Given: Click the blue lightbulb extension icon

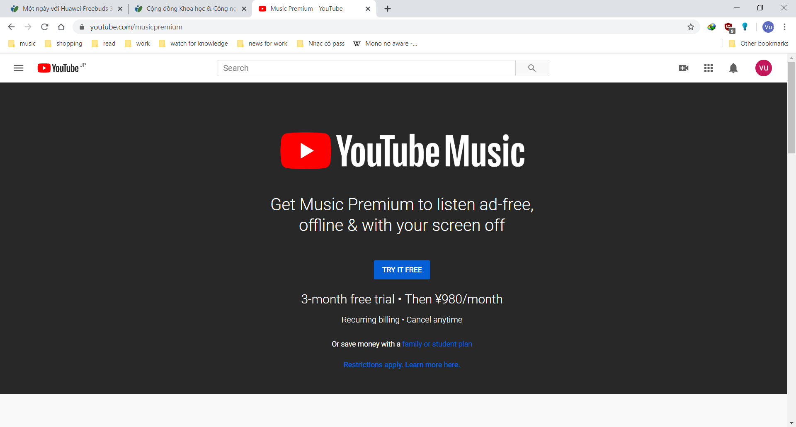Looking at the screenshot, I should click(745, 27).
